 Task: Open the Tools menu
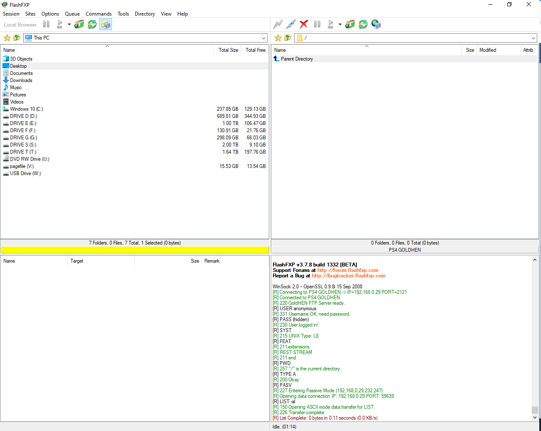click(x=123, y=14)
